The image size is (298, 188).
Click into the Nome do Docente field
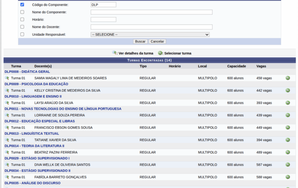(x=151, y=27)
